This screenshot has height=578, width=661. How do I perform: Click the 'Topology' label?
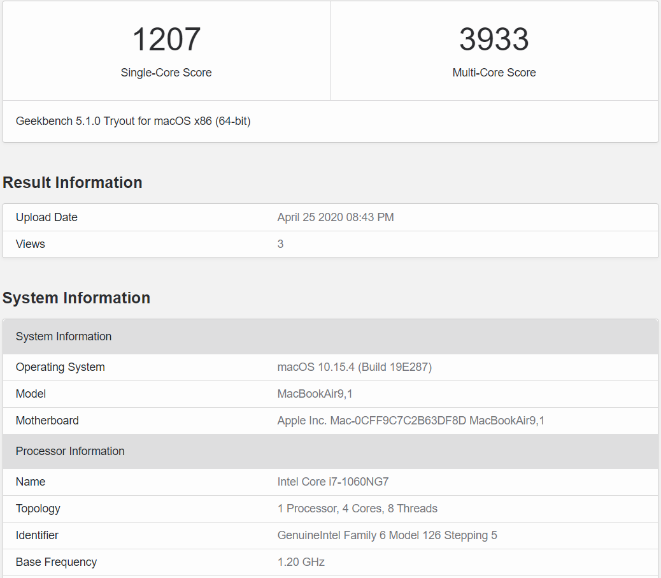point(38,509)
